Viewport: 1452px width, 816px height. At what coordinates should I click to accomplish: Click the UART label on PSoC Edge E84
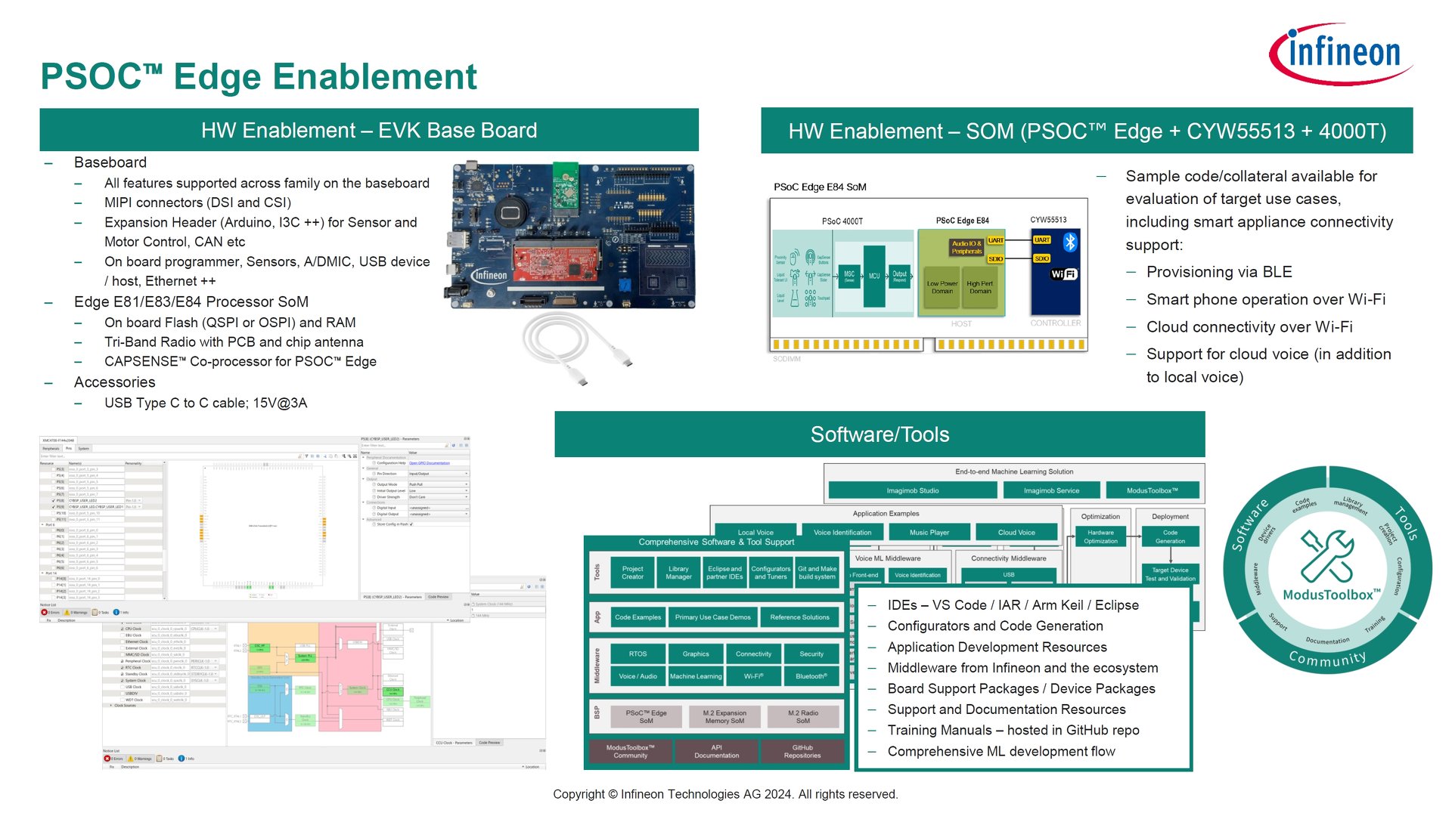coord(995,240)
